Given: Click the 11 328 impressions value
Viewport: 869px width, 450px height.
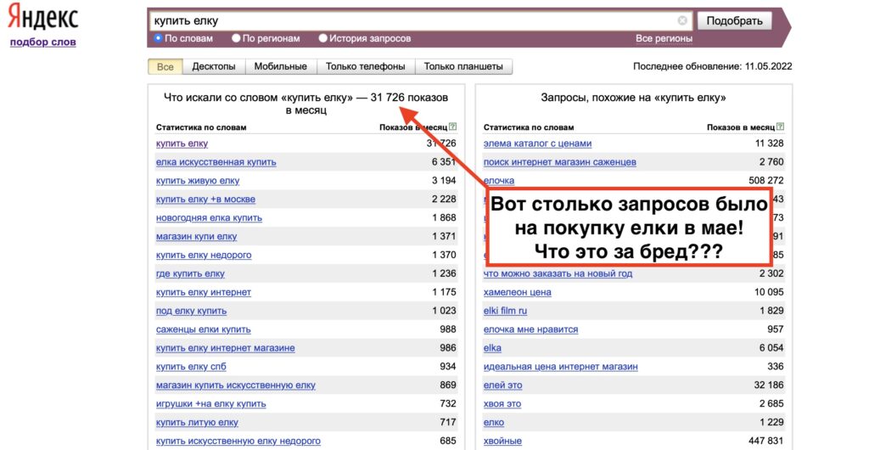Looking at the screenshot, I should point(769,143).
